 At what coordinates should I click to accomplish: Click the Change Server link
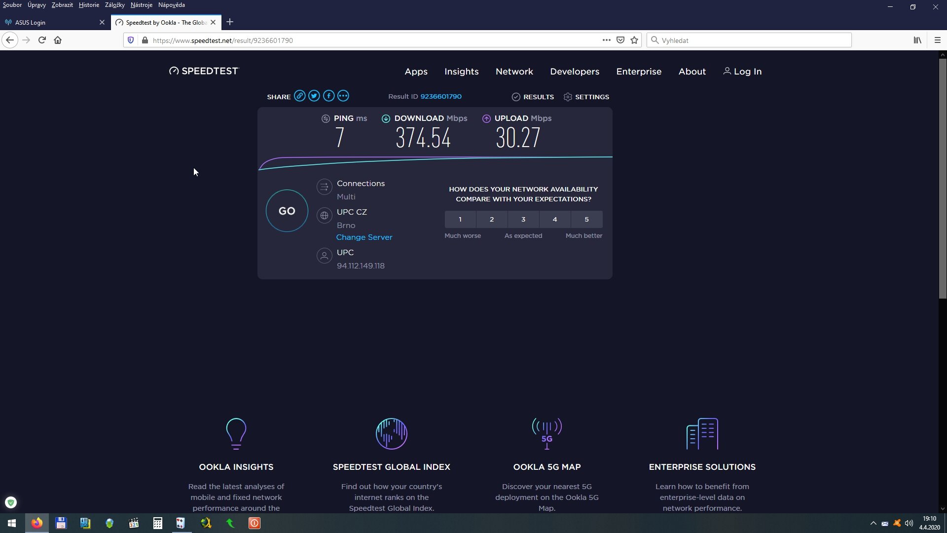pyautogui.click(x=364, y=237)
